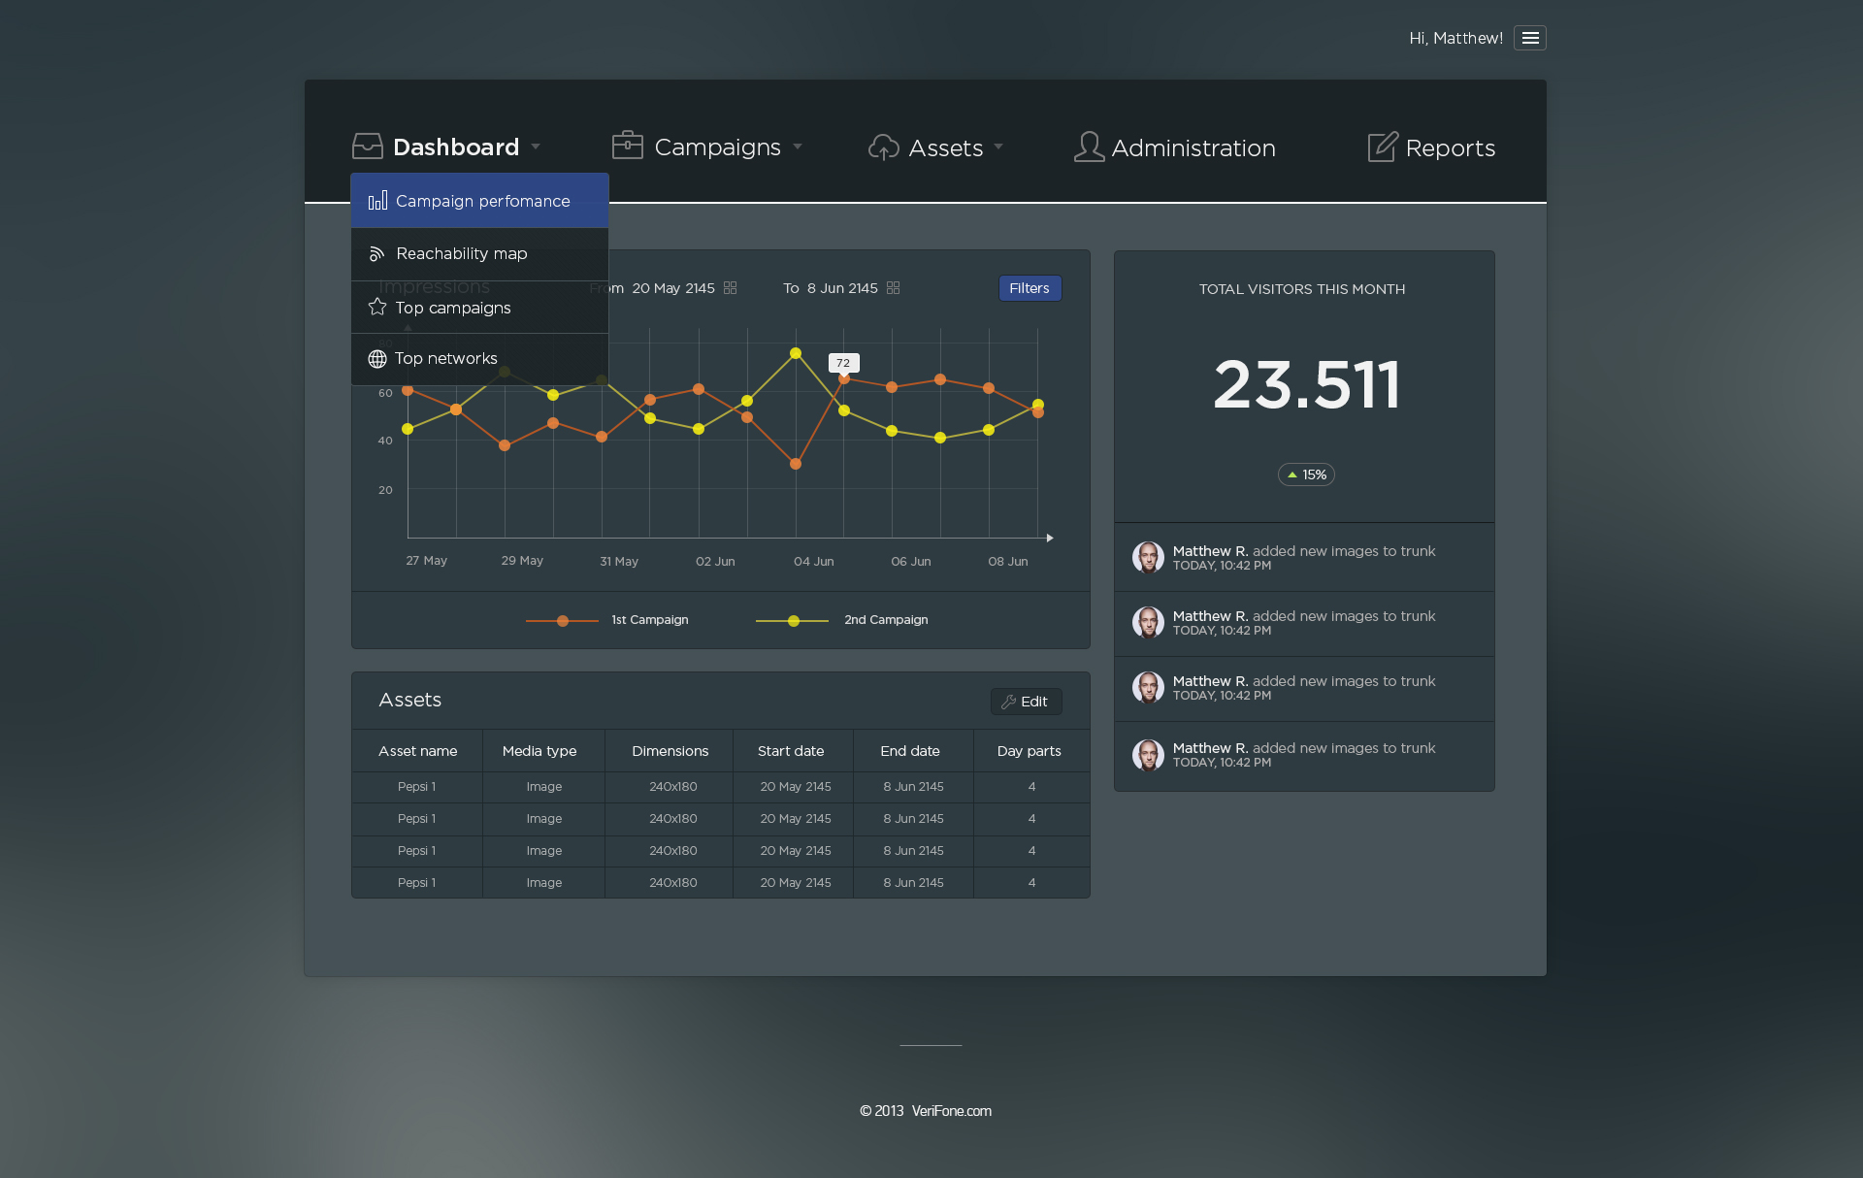Click the Top networks globe icon
1863x1178 pixels.
click(376, 358)
